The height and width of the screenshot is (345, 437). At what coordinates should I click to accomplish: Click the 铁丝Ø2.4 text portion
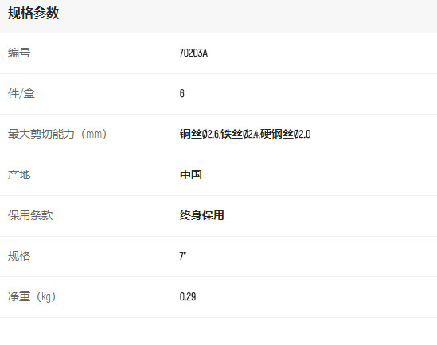coord(240,134)
